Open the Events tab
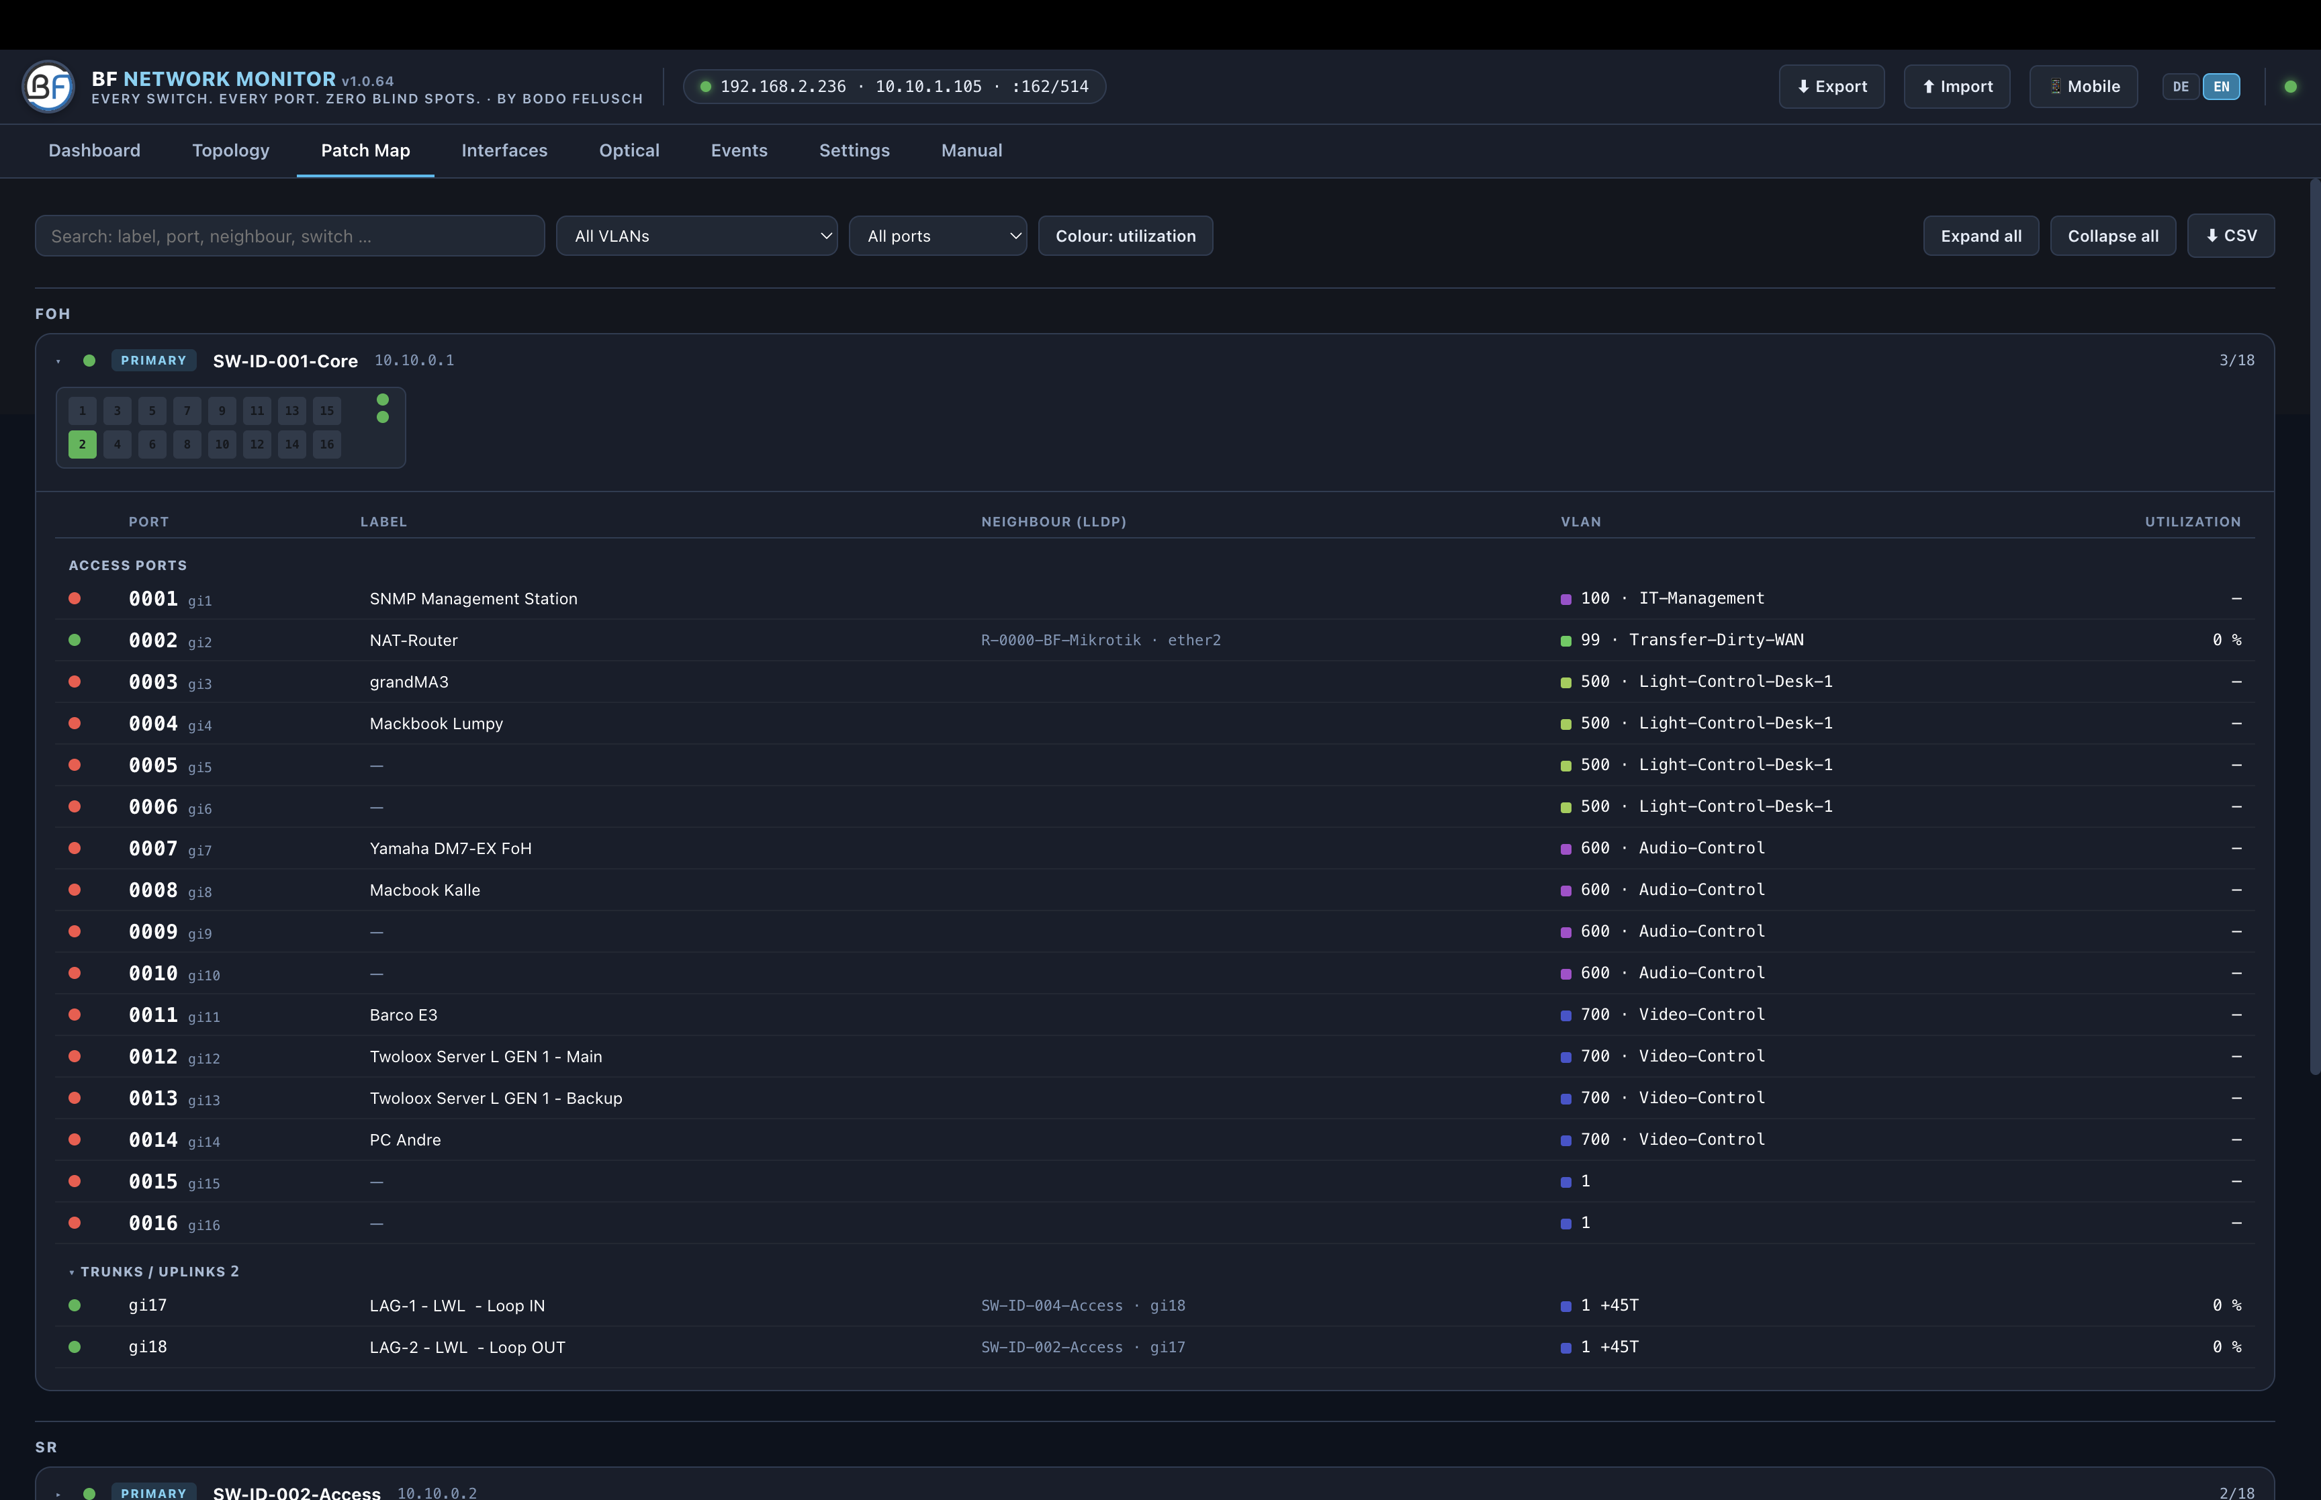Screen dimensions: 2321x1500 click(739, 151)
